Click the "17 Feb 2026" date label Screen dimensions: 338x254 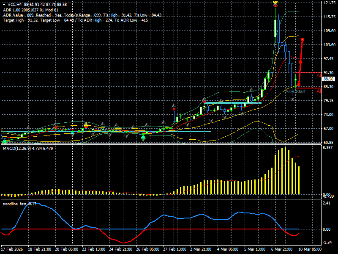click(12, 249)
